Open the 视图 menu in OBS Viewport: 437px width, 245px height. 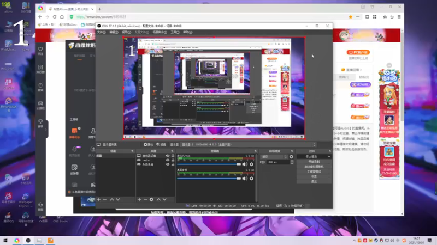click(126, 32)
